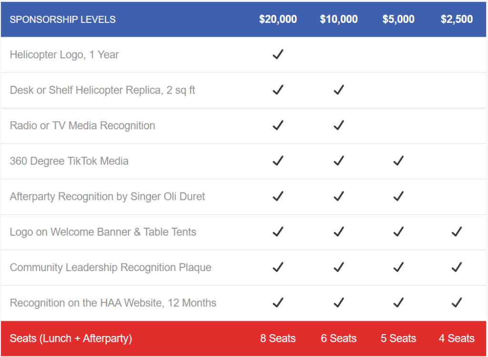Viewport: 488px width, 357px height.
Task: Click the Sponsorship Levels header label
Action: (62, 20)
